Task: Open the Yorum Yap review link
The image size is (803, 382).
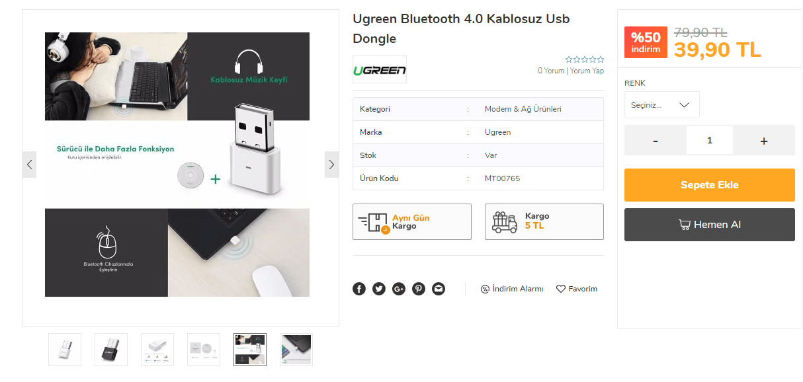Action: coord(587,71)
